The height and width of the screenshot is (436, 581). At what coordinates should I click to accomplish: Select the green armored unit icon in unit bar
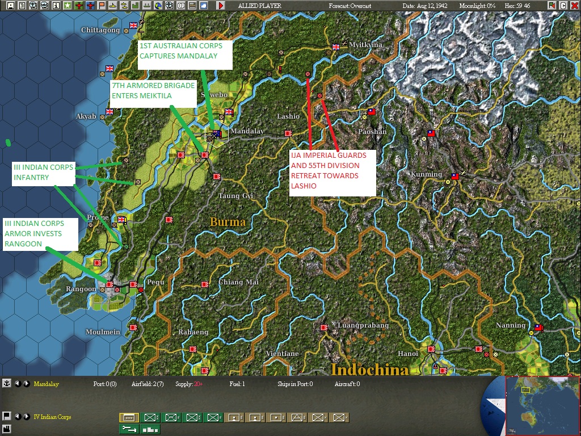[171, 418]
